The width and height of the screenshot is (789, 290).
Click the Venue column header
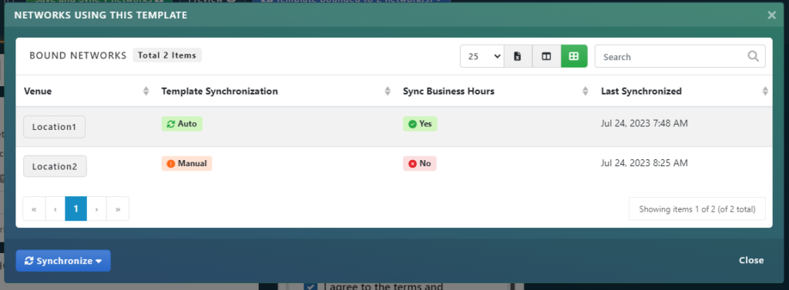coord(38,91)
